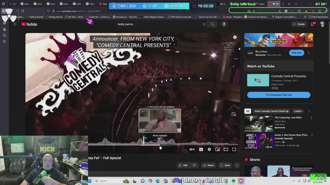330x185 pixels.
Task: Turn off the closed captions button
Action: click(x=201, y=149)
